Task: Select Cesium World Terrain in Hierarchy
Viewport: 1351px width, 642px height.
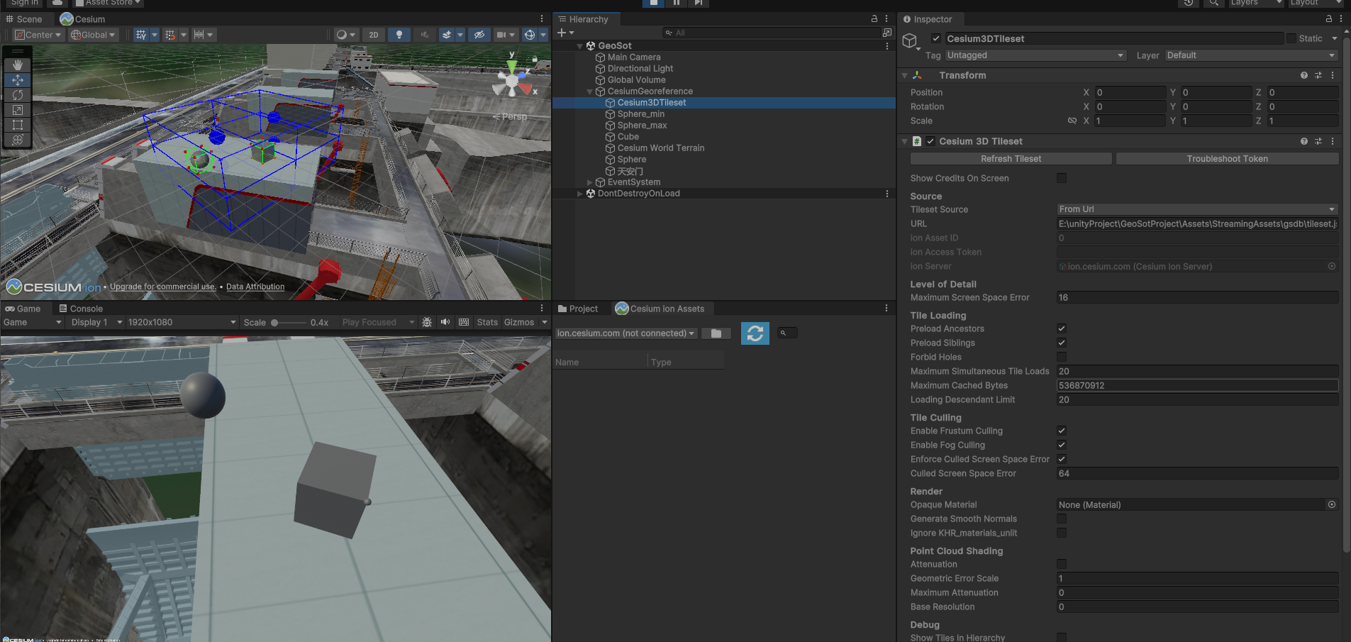Action: coord(660,148)
